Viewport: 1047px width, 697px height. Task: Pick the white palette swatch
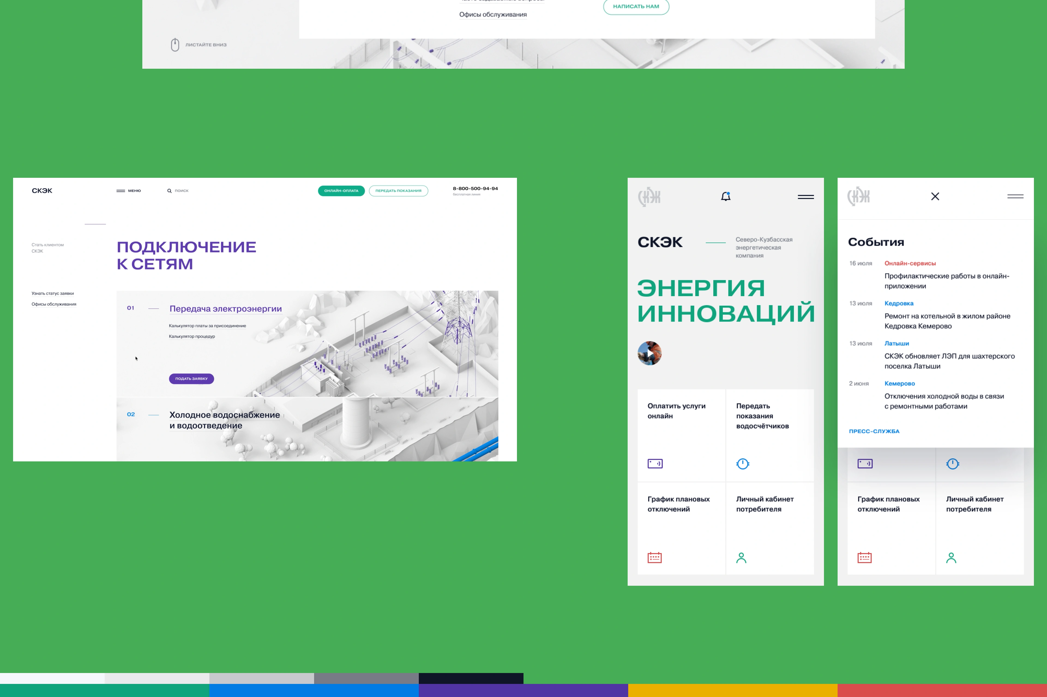click(52, 678)
